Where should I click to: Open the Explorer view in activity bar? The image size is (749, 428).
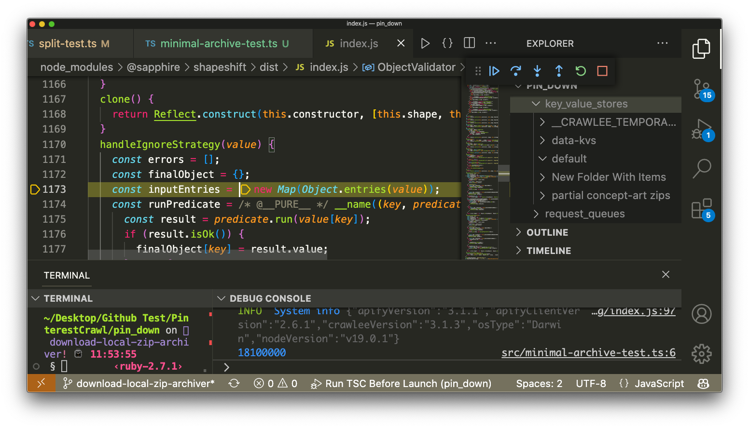pos(701,49)
